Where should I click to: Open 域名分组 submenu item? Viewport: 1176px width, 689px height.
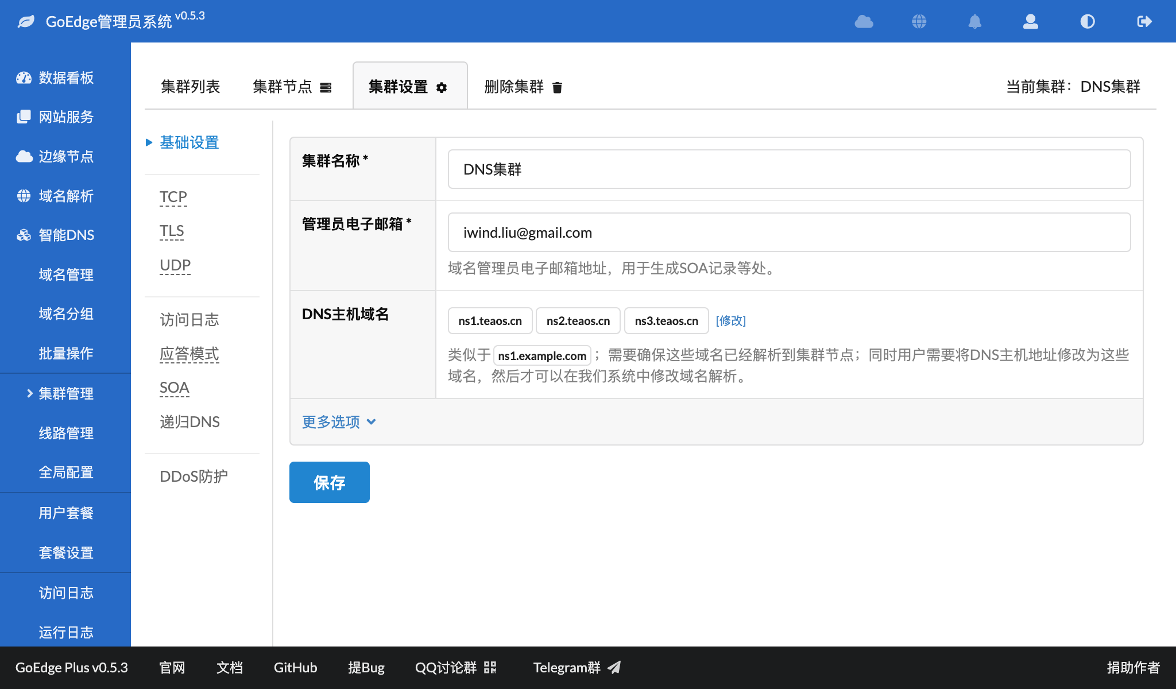[x=65, y=314]
